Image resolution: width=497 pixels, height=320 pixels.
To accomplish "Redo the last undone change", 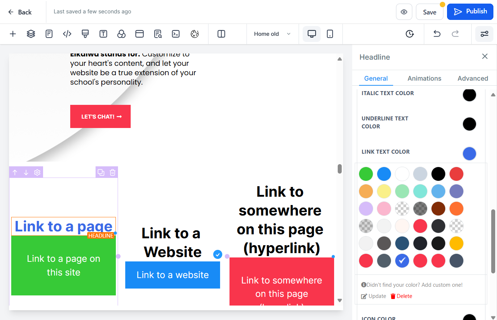I will coord(455,34).
